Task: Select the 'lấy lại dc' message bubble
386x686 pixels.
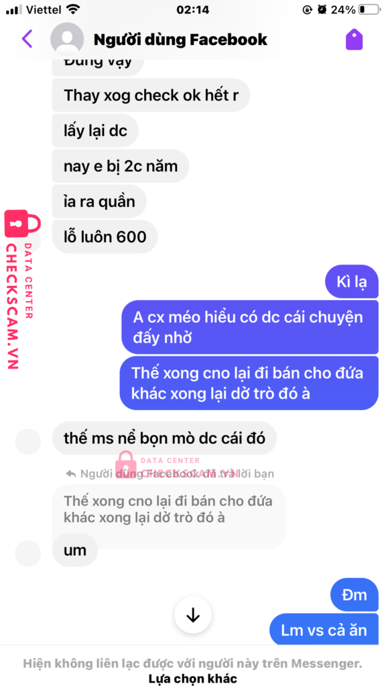Action: [x=95, y=131]
